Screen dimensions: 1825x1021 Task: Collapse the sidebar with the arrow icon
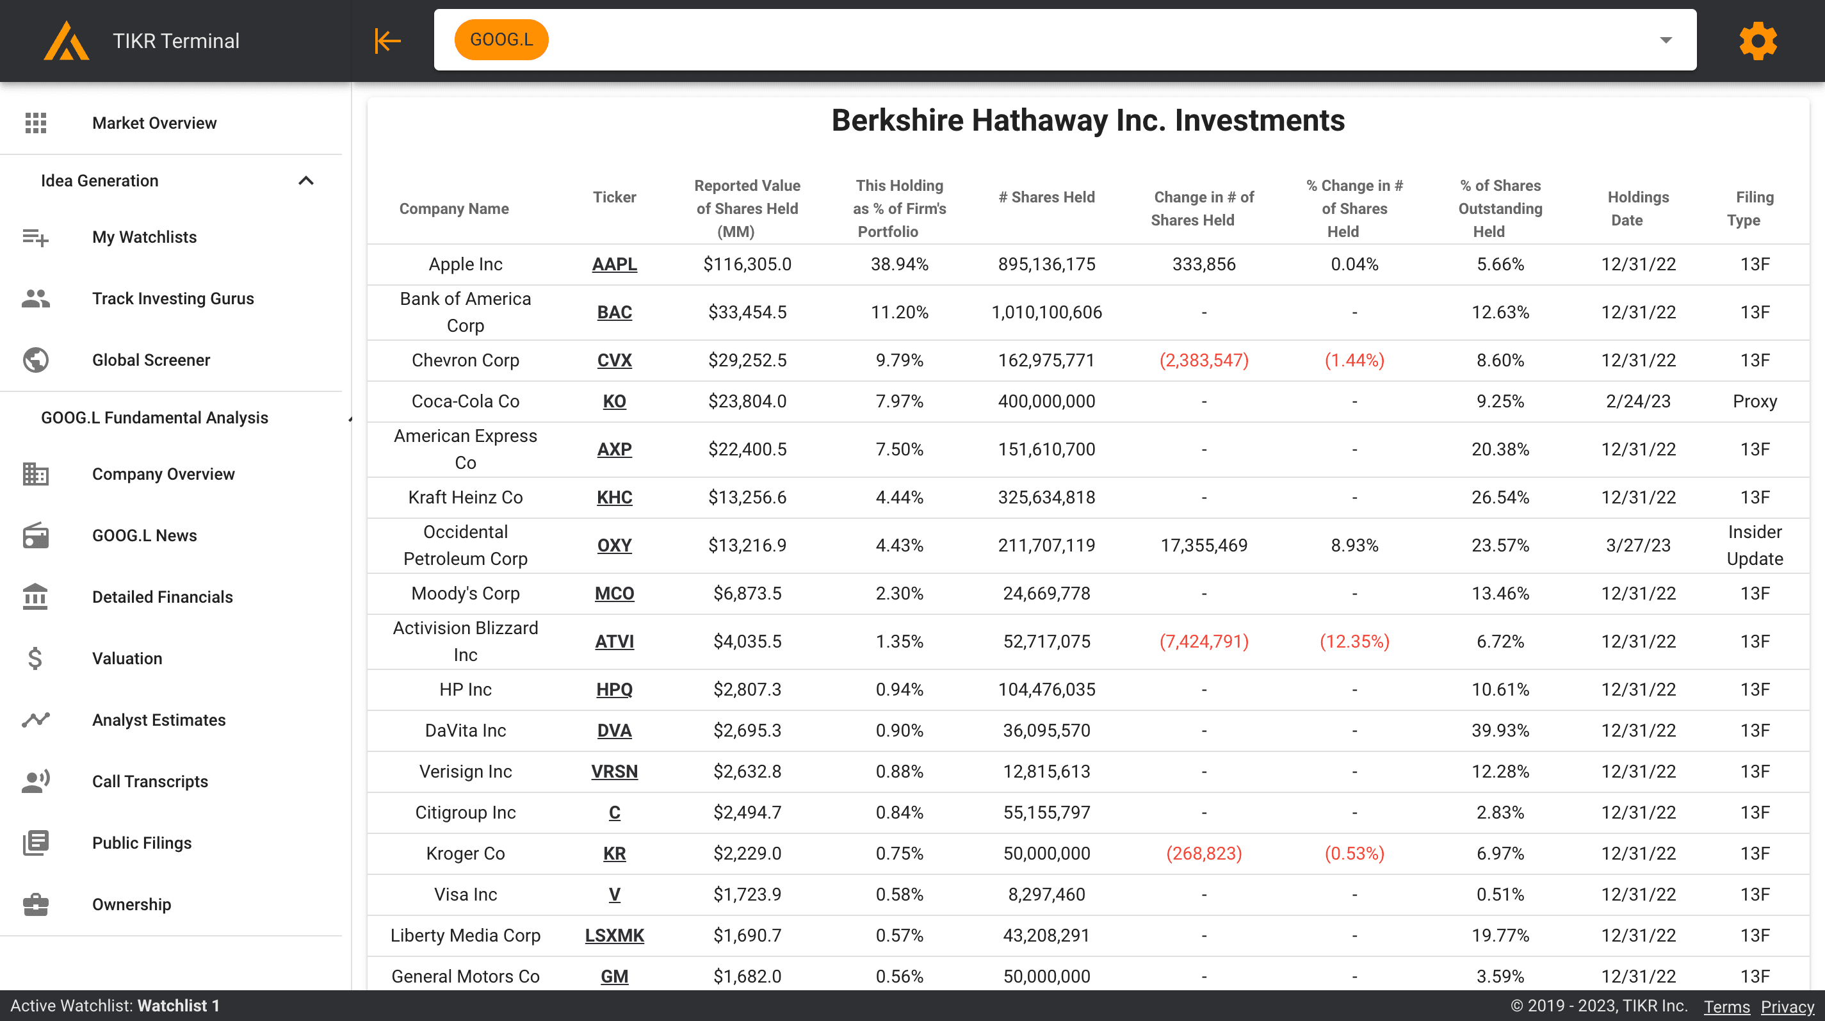(387, 40)
